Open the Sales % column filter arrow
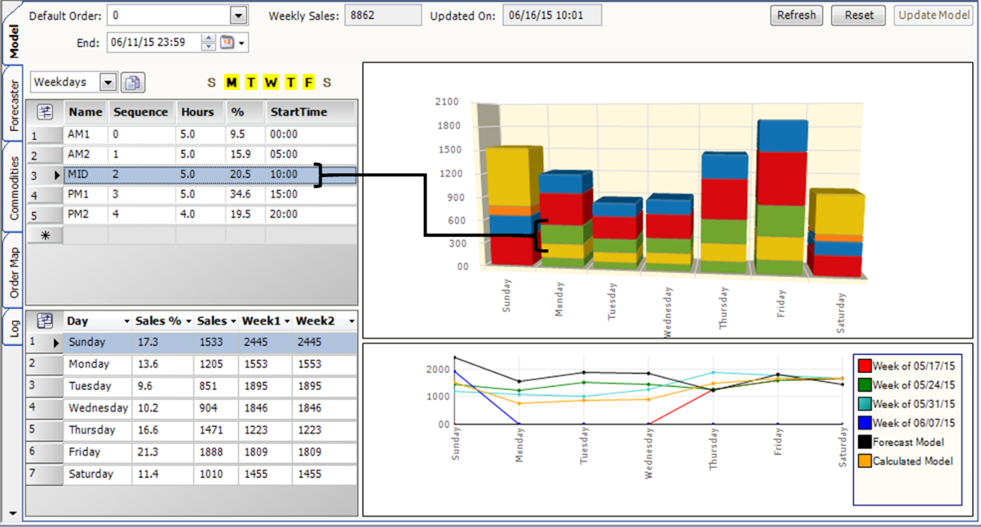The height and width of the screenshot is (527, 981). (x=188, y=322)
